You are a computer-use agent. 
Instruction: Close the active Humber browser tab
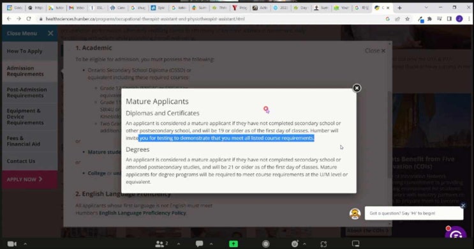[x=388, y=8]
